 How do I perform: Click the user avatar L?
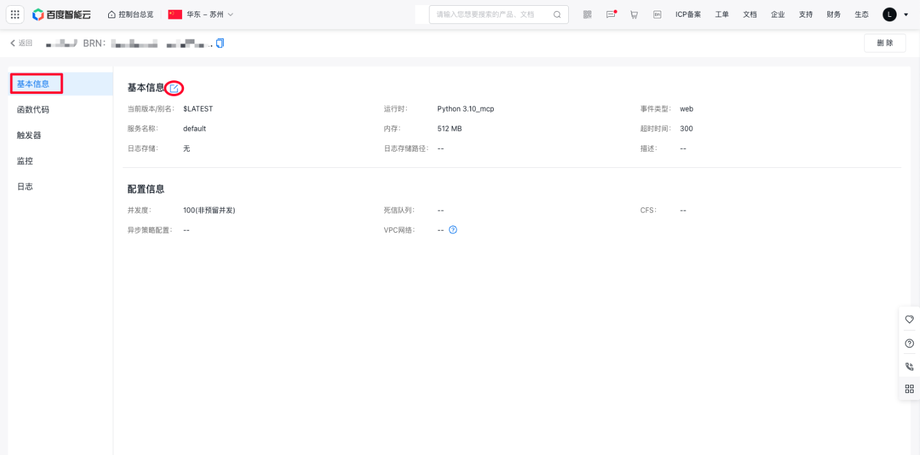click(890, 14)
